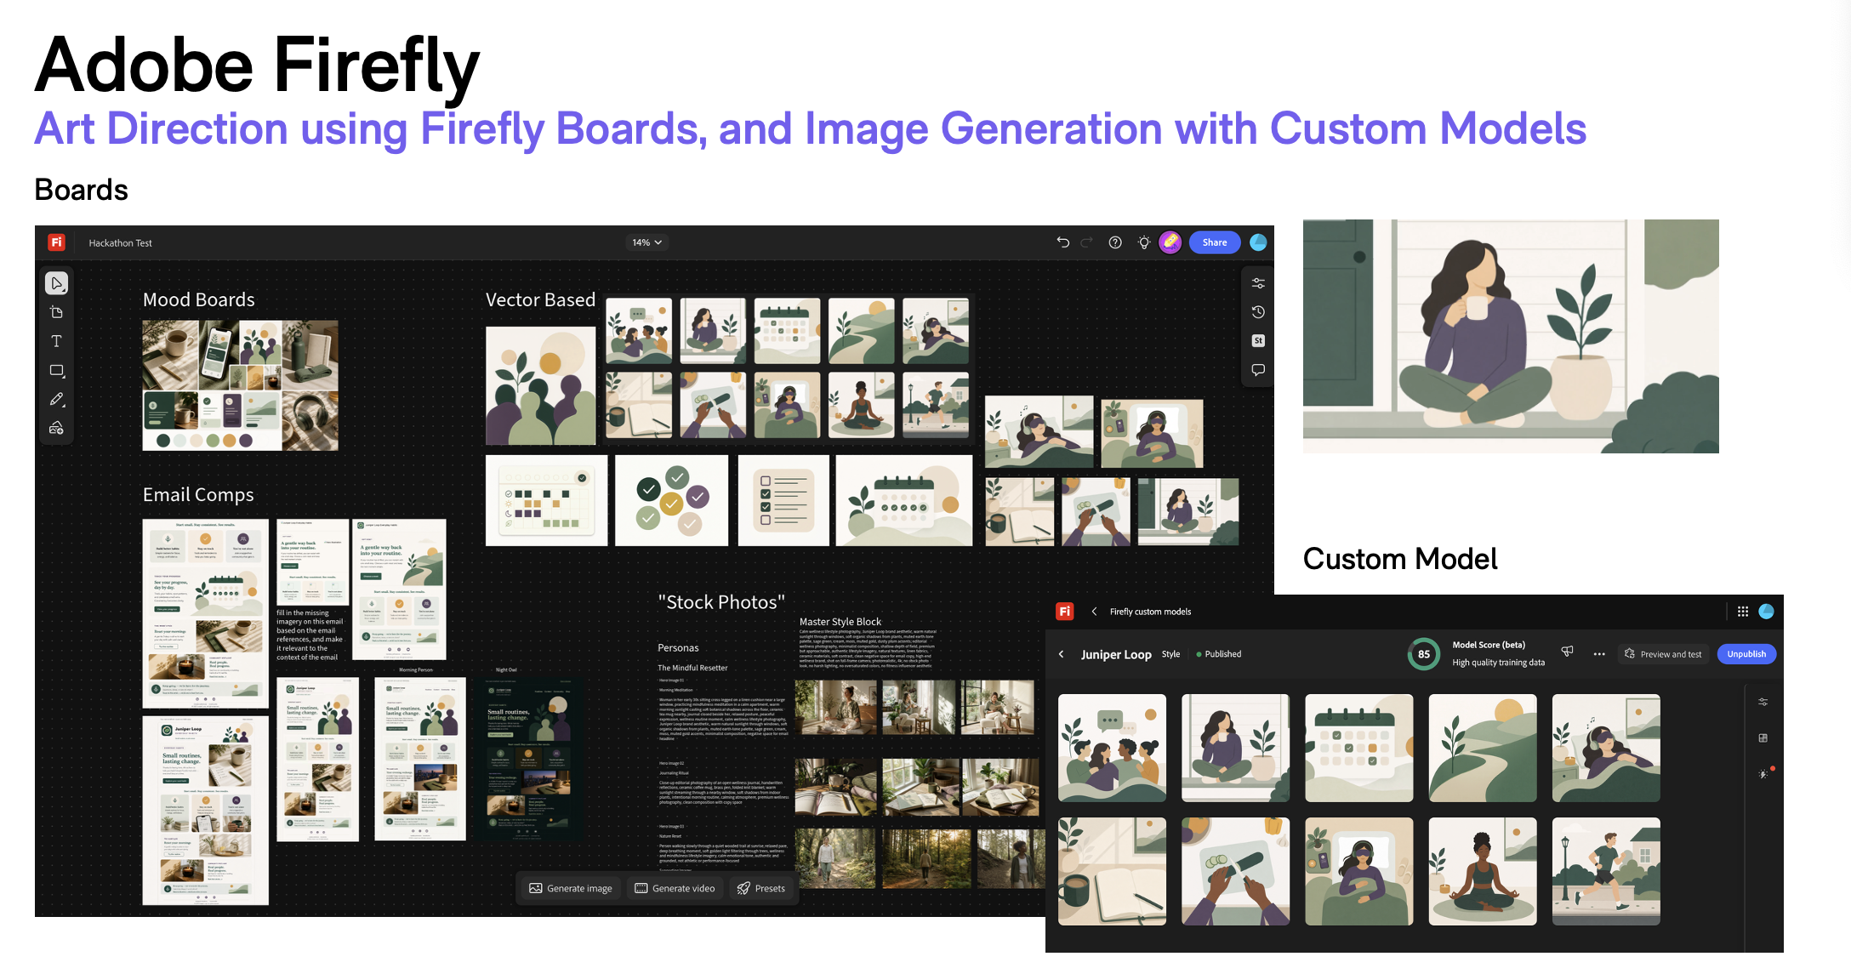Click the add image tool at toolbar bottom
1851x968 pixels.
[x=57, y=428]
